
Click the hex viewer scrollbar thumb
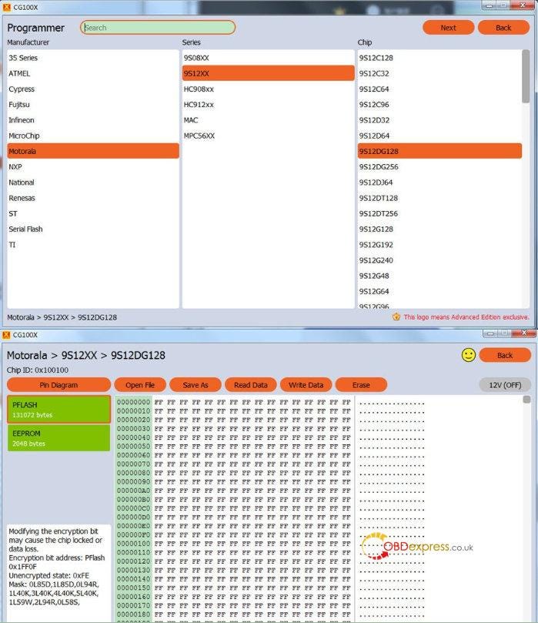tap(526, 400)
